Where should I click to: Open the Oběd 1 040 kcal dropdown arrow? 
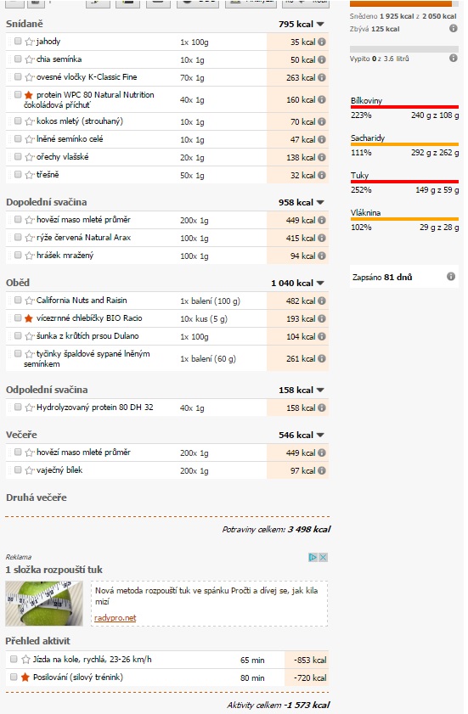[320, 284]
